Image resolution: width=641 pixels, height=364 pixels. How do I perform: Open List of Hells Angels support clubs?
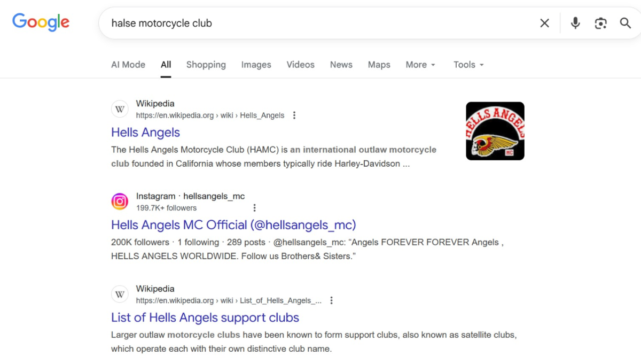point(205,317)
